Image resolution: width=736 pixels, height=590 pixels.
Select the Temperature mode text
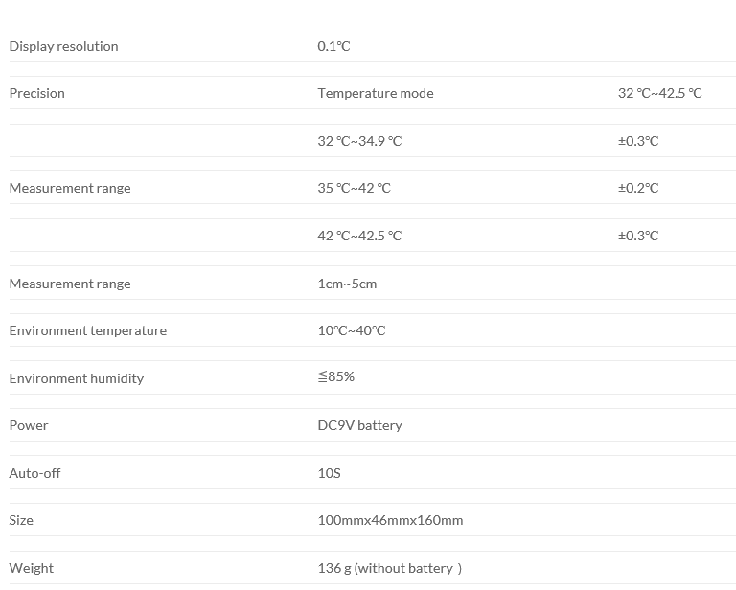click(x=376, y=93)
